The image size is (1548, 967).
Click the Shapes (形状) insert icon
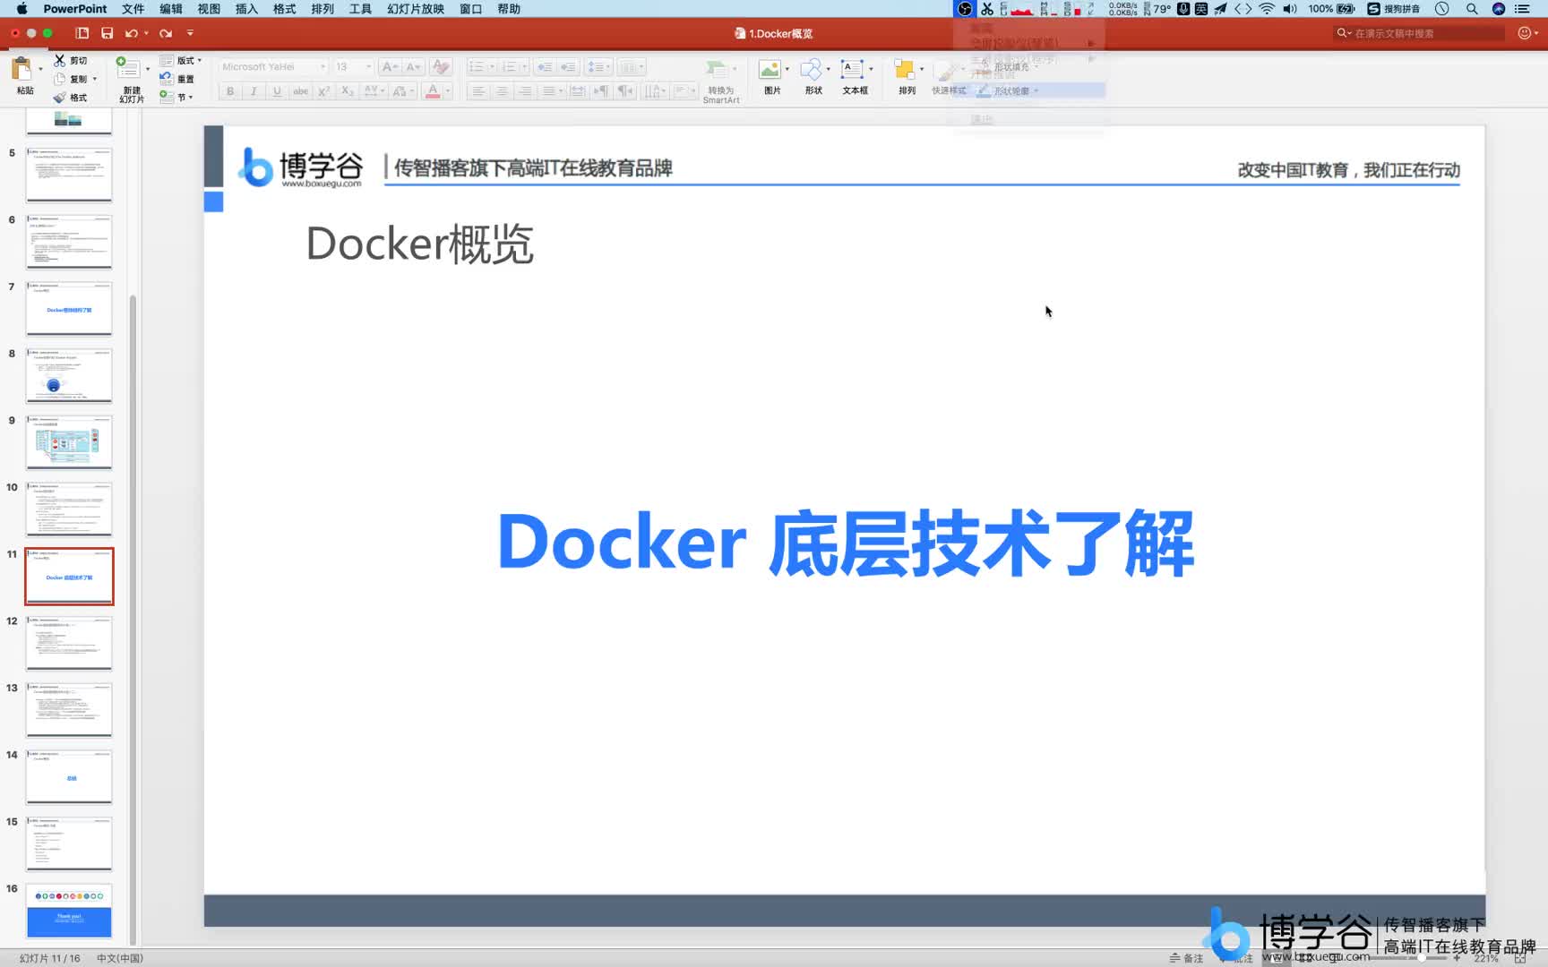[811, 71]
